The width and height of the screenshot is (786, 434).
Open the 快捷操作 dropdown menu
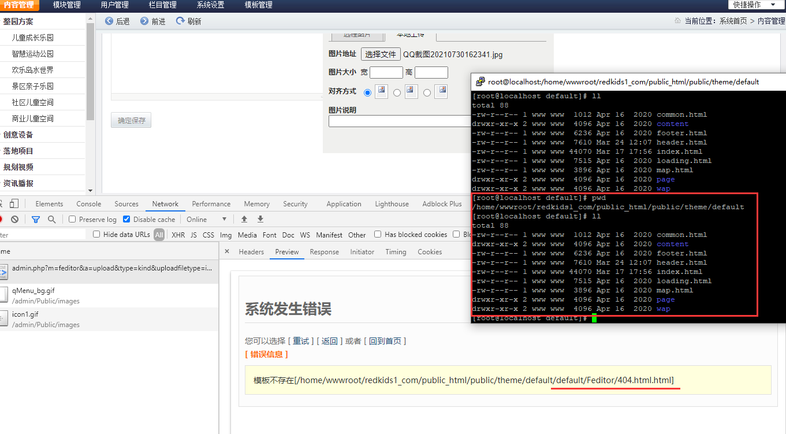point(755,5)
